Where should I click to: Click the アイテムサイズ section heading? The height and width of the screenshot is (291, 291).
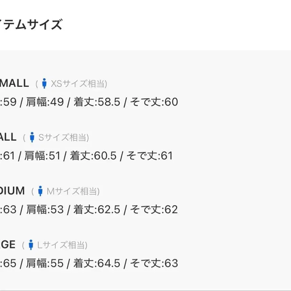click(31, 25)
